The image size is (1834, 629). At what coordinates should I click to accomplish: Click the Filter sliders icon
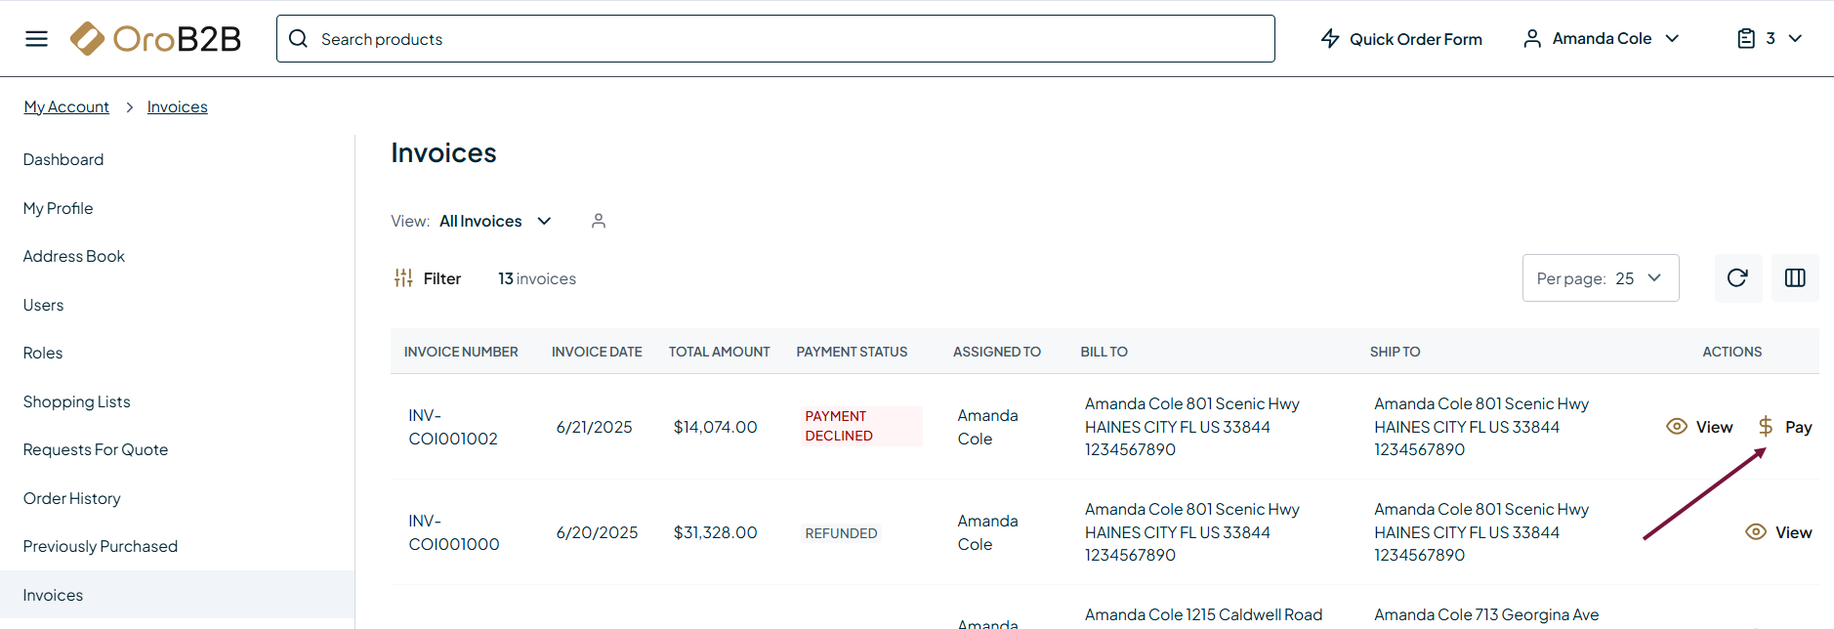pyautogui.click(x=403, y=278)
